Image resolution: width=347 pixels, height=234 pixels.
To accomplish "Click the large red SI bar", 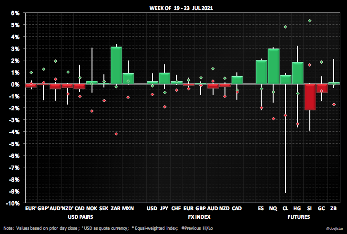I will 310,97.
